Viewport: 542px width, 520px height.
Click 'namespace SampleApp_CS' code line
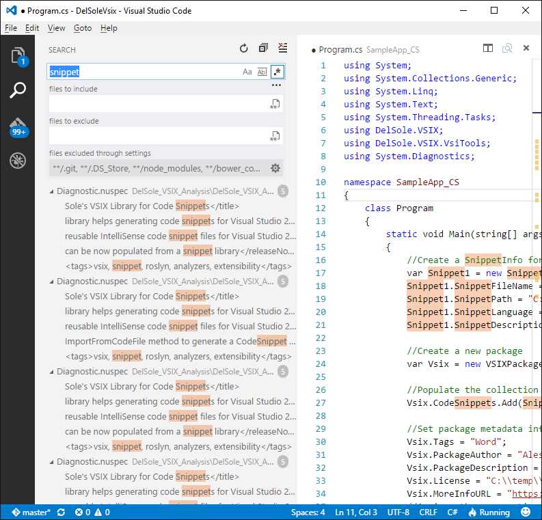coord(401,182)
